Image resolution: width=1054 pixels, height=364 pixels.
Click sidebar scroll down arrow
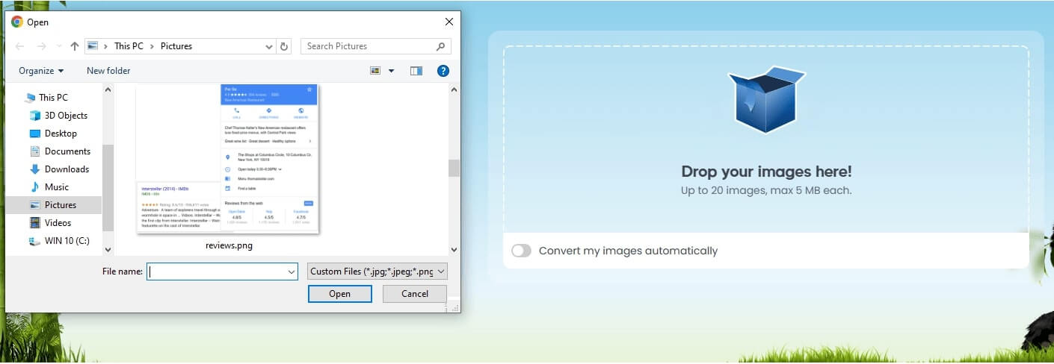coord(108,249)
